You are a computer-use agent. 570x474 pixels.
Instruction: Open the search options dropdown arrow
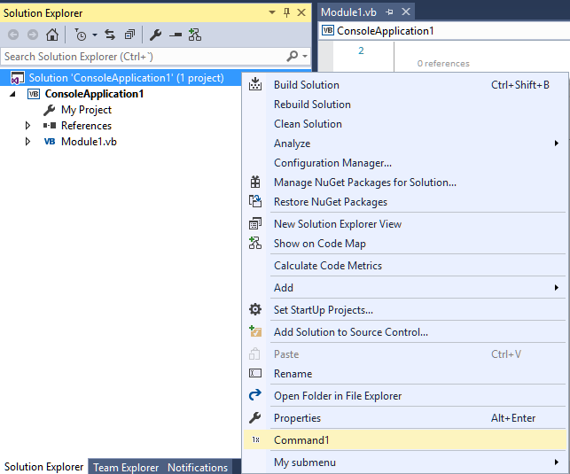coord(305,57)
